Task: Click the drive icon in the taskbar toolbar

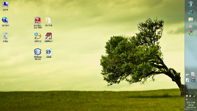Action: tap(187, 75)
